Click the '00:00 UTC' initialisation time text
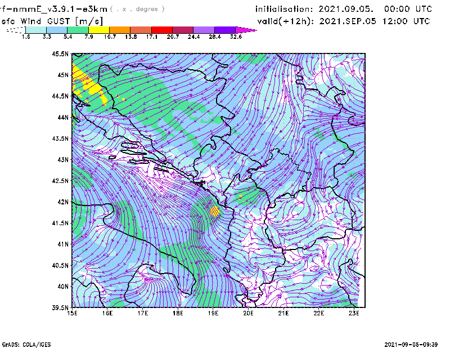Image resolution: width=450 pixels, height=348 pixels. 408,9
